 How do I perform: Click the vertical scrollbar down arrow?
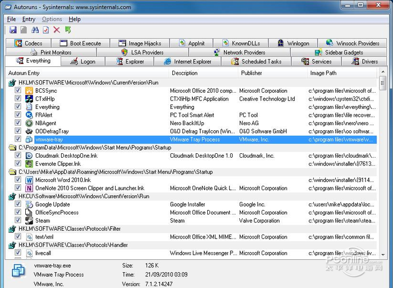383,255
